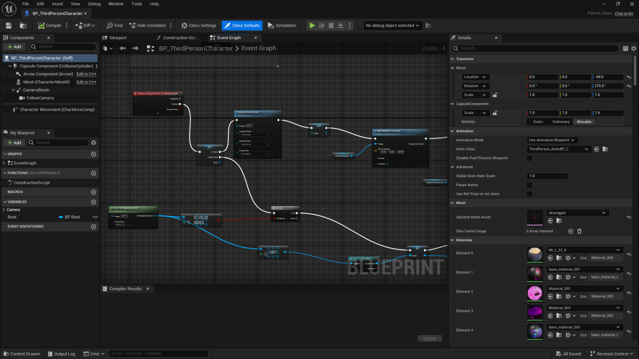Click the Browse to asset icon in toolbar

(x=23, y=26)
